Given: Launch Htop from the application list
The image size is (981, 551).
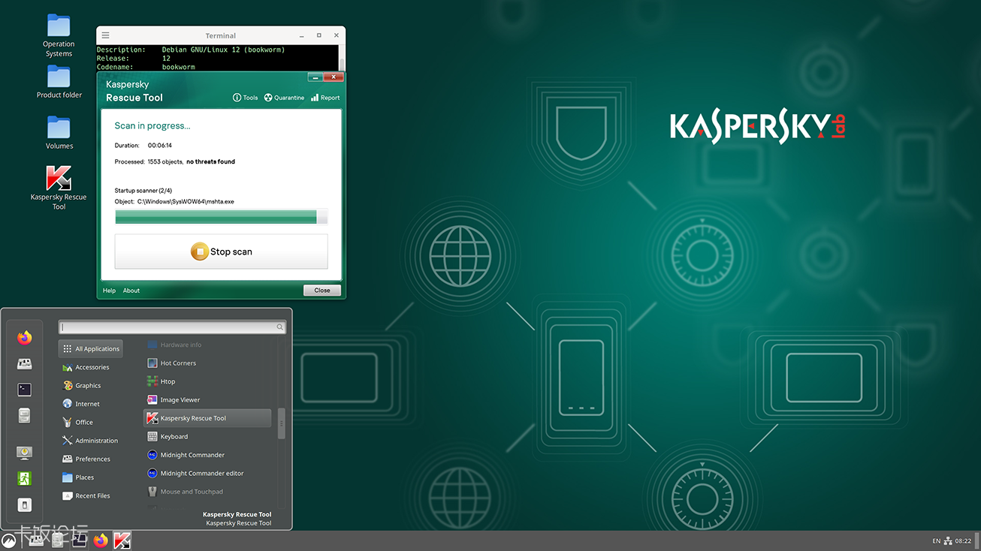Looking at the screenshot, I should pyautogui.click(x=207, y=381).
